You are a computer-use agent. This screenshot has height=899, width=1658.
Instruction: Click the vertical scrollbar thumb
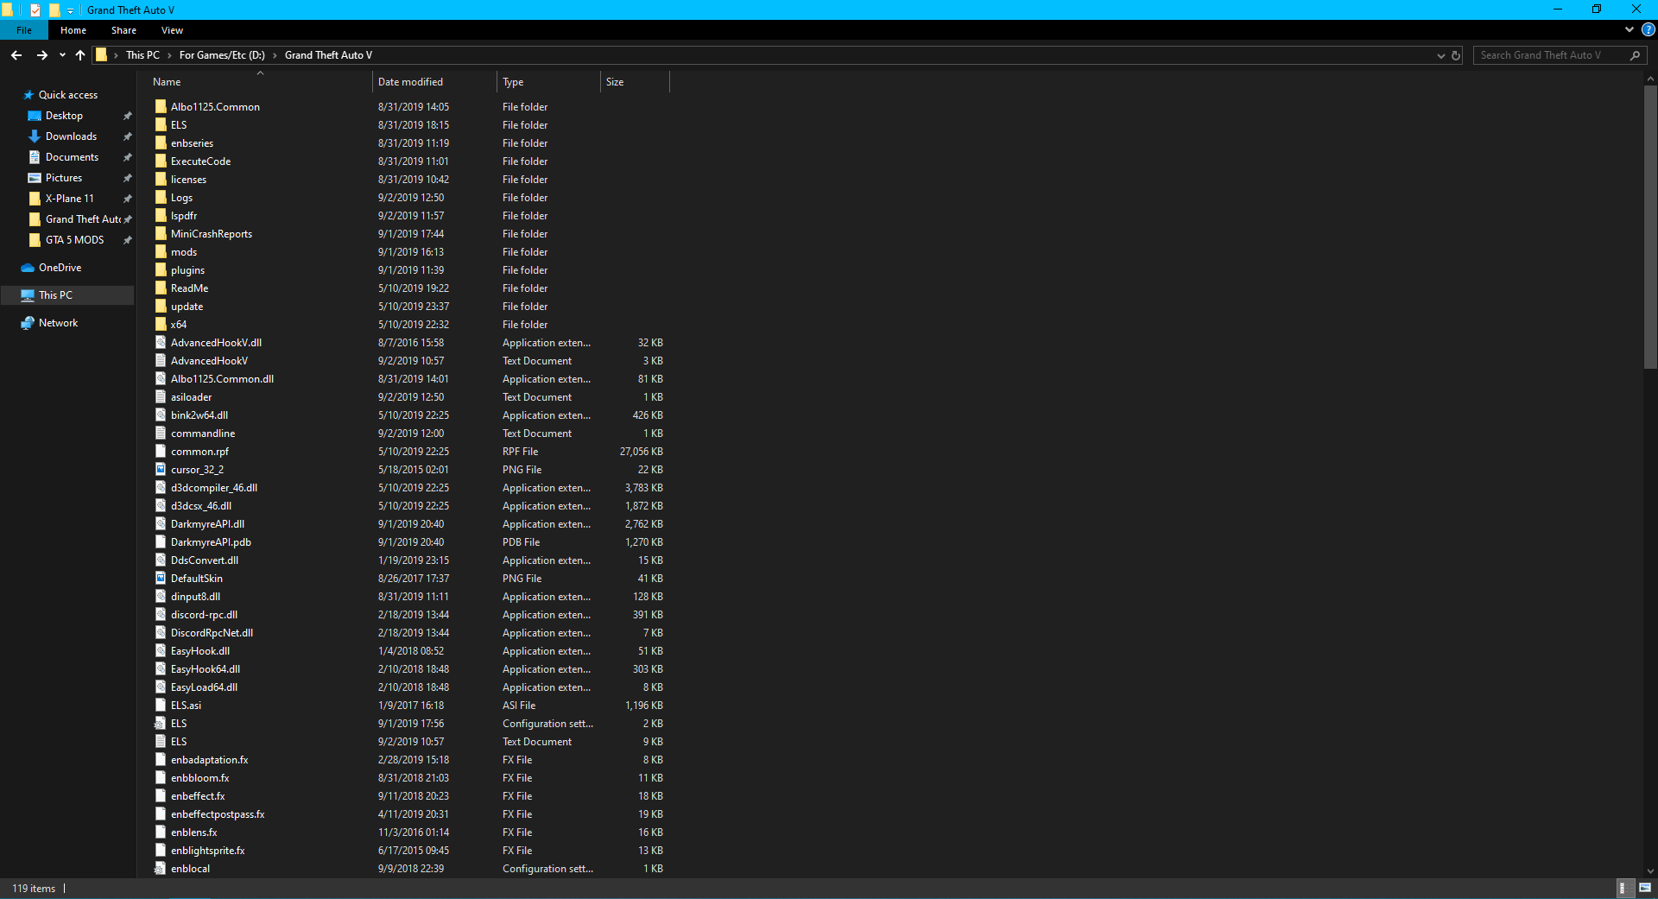tap(1650, 227)
